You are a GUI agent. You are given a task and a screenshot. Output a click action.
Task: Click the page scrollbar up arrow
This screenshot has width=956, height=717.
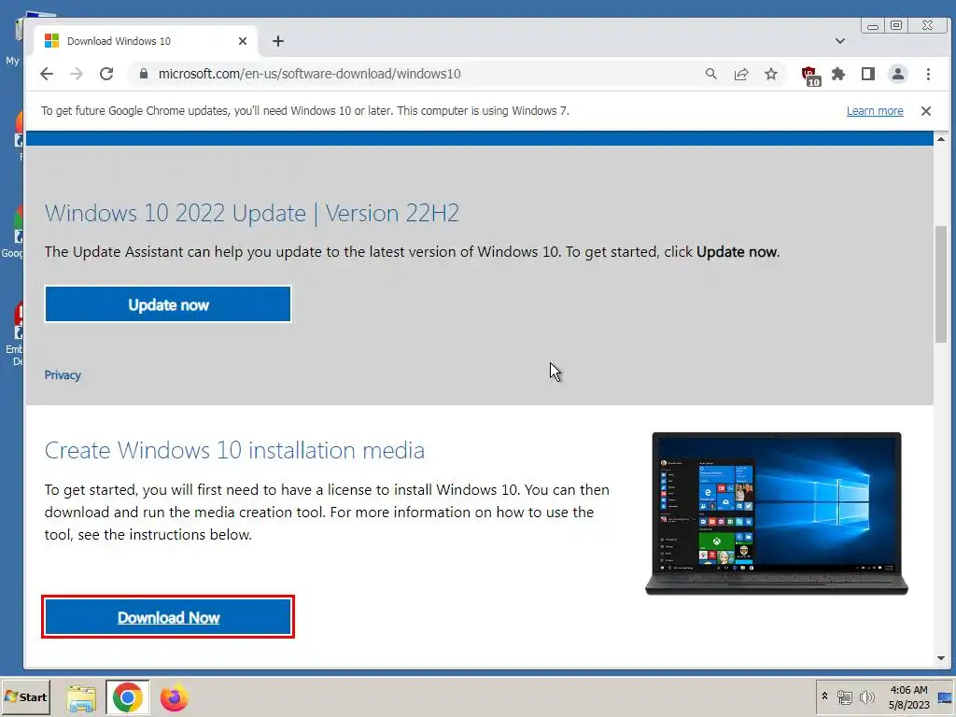(941, 139)
